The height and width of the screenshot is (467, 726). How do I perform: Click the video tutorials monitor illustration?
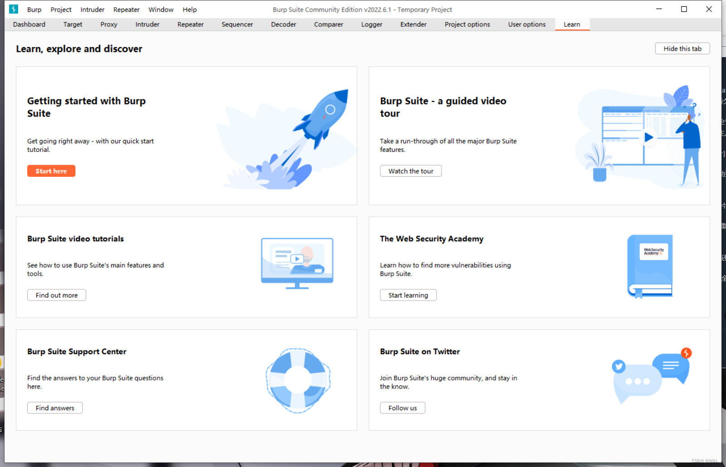click(297, 263)
